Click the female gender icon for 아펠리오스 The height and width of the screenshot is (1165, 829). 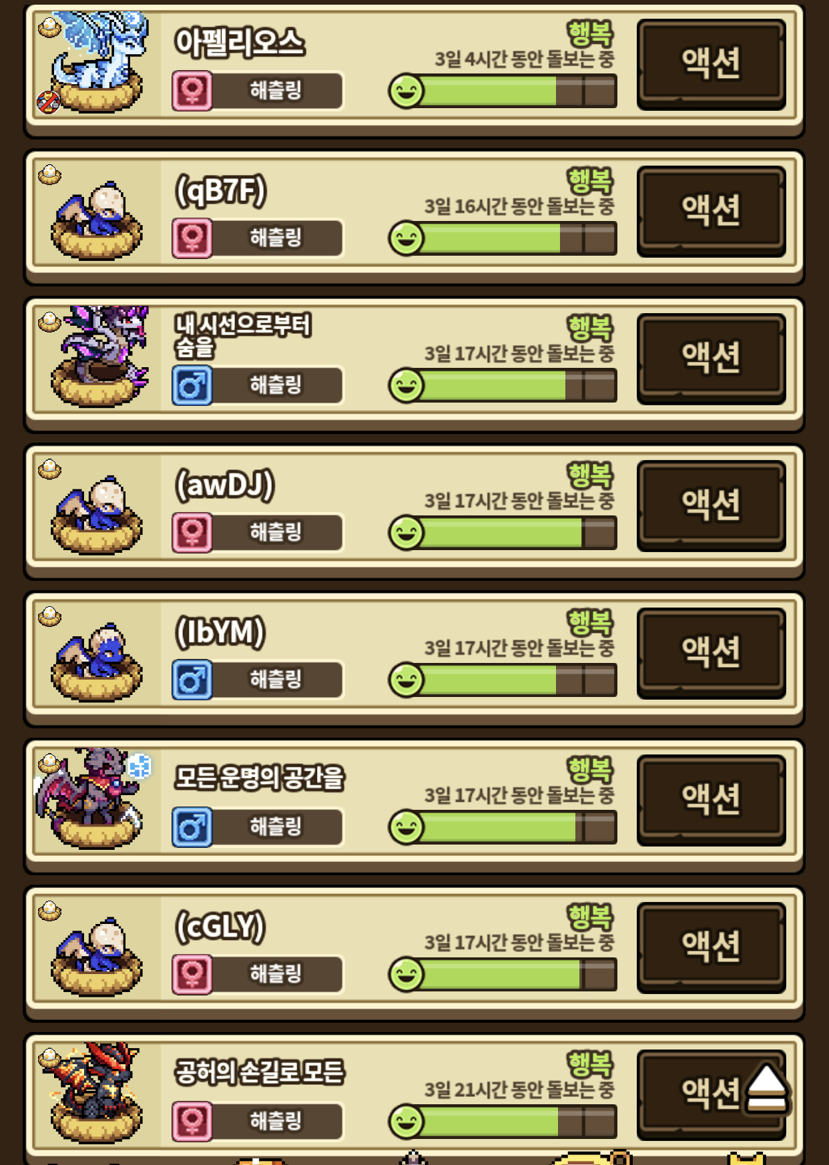click(192, 90)
